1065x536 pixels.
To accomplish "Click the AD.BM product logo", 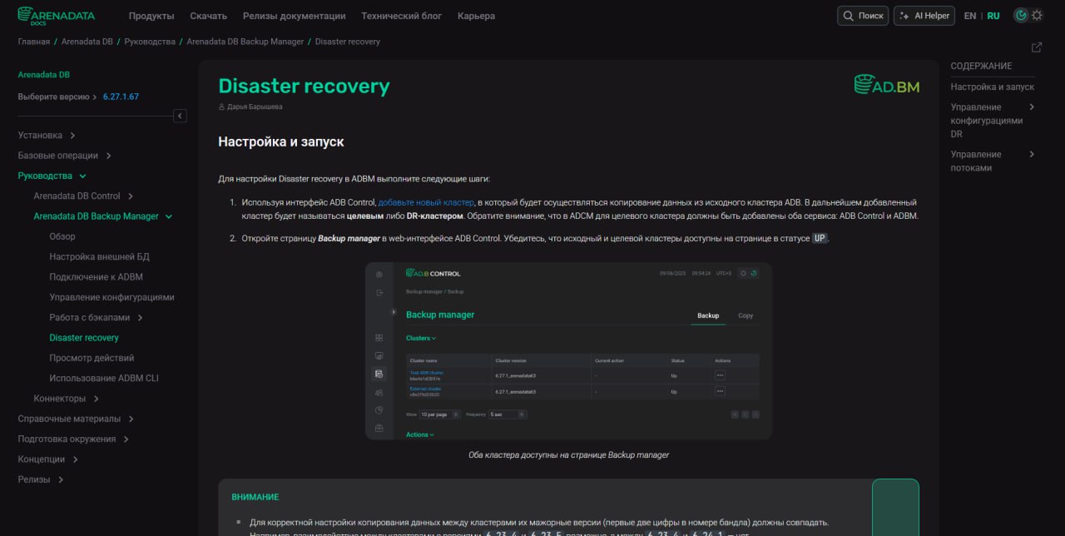I will click(887, 84).
